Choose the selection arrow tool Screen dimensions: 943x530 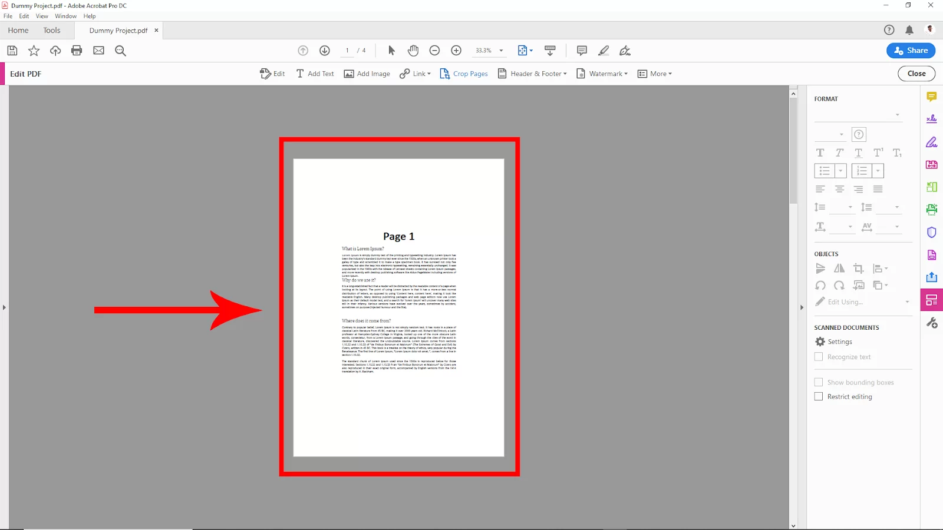click(391, 51)
